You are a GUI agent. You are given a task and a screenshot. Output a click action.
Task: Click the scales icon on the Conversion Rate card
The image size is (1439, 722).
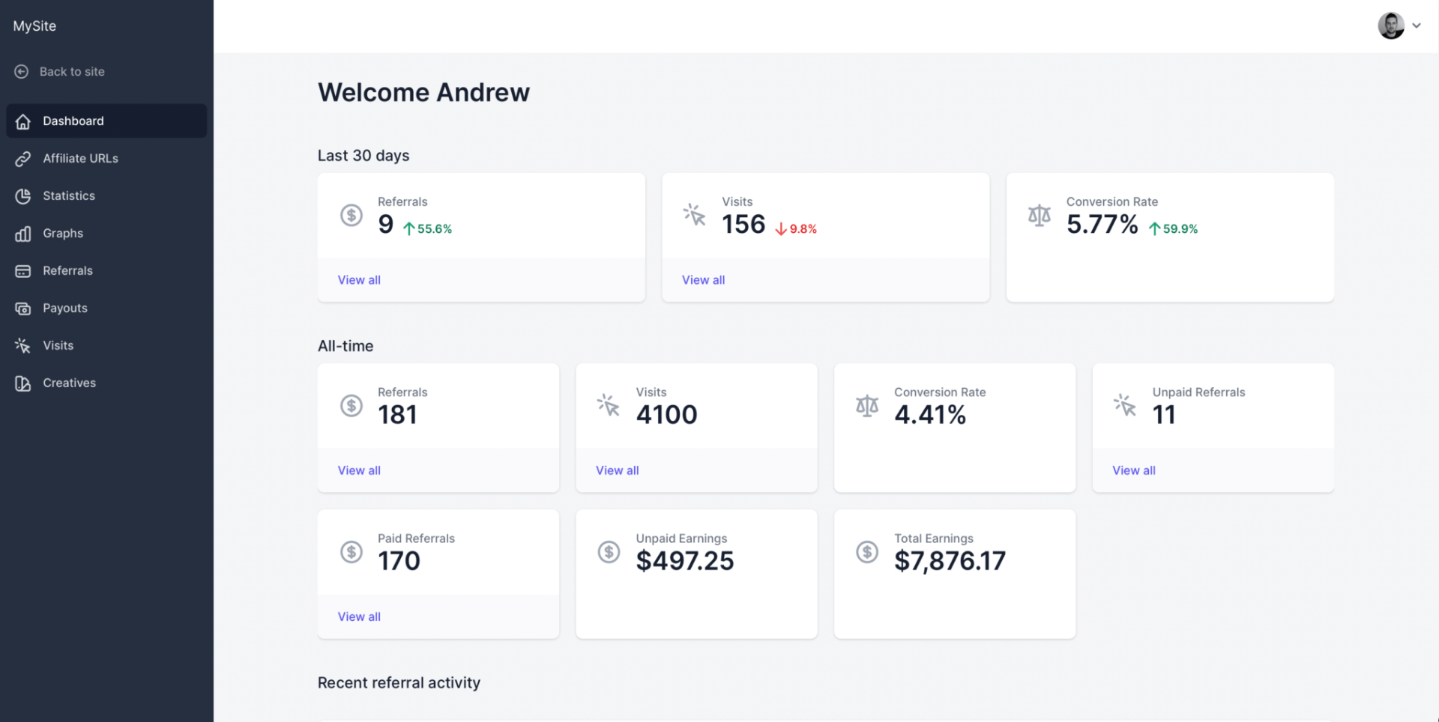(1039, 215)
